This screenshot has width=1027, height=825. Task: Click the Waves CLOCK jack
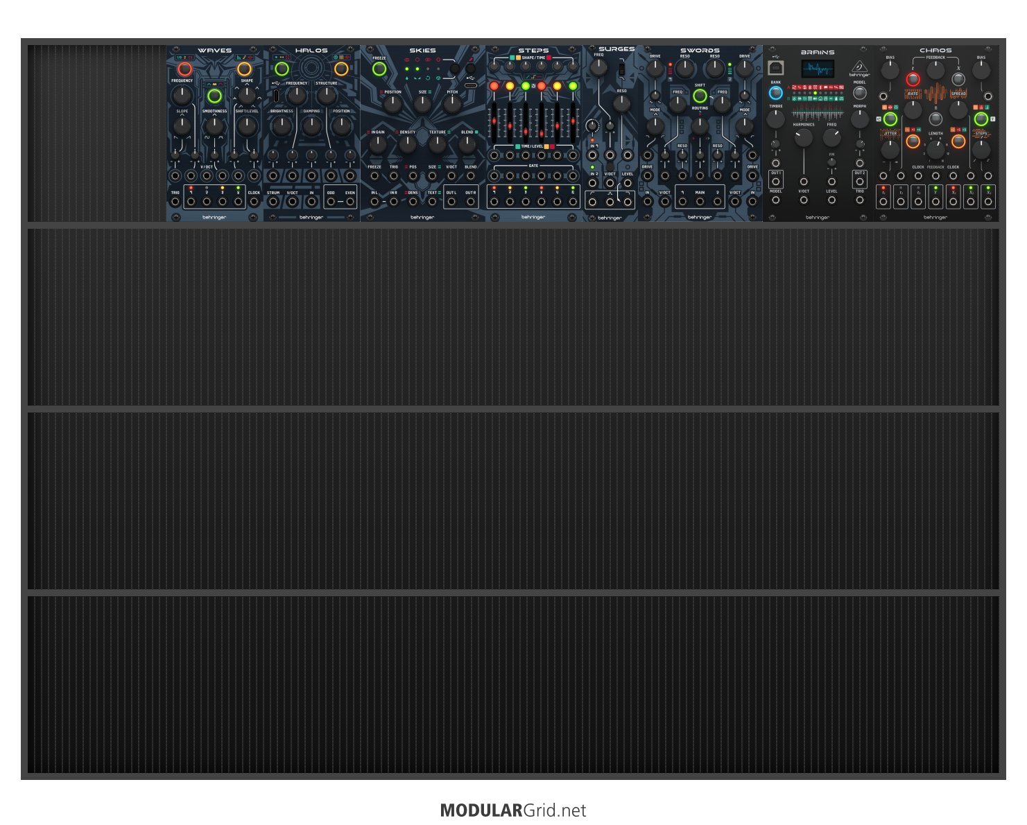click(254, 202)
